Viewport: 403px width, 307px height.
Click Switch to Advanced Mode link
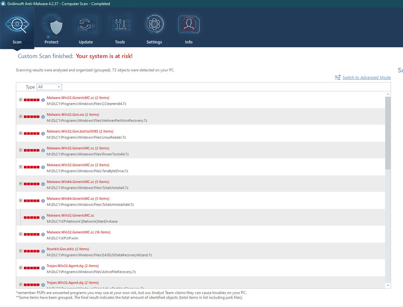pos(366,78)
